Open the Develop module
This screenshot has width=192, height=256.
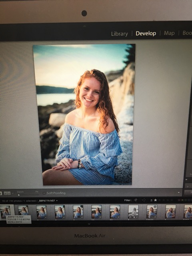pyautogui.click(x=146, y=34)
